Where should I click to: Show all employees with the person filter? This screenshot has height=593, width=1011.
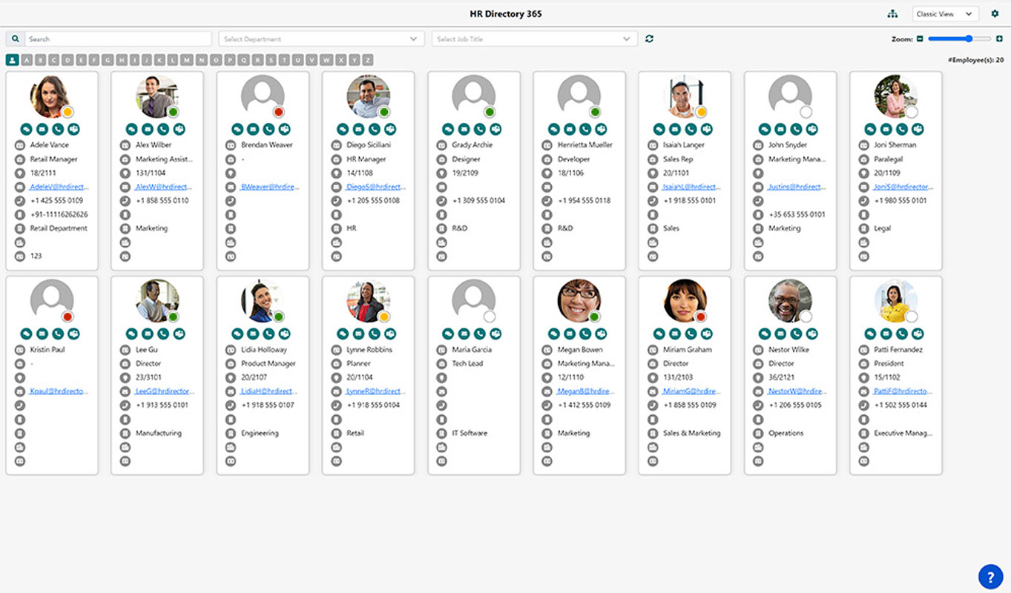12,60
